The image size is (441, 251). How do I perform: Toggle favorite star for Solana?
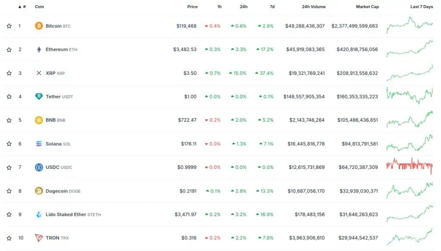pos(9,144)
